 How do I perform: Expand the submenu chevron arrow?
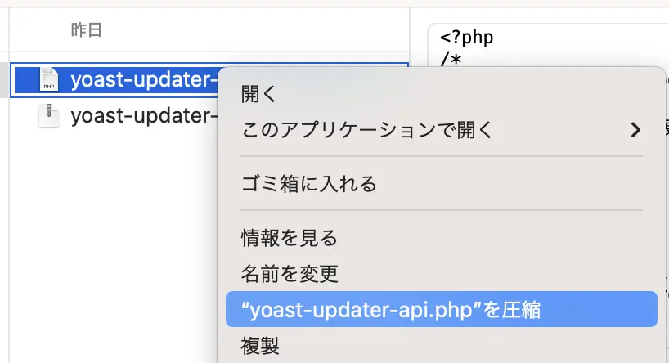[635, 130]
